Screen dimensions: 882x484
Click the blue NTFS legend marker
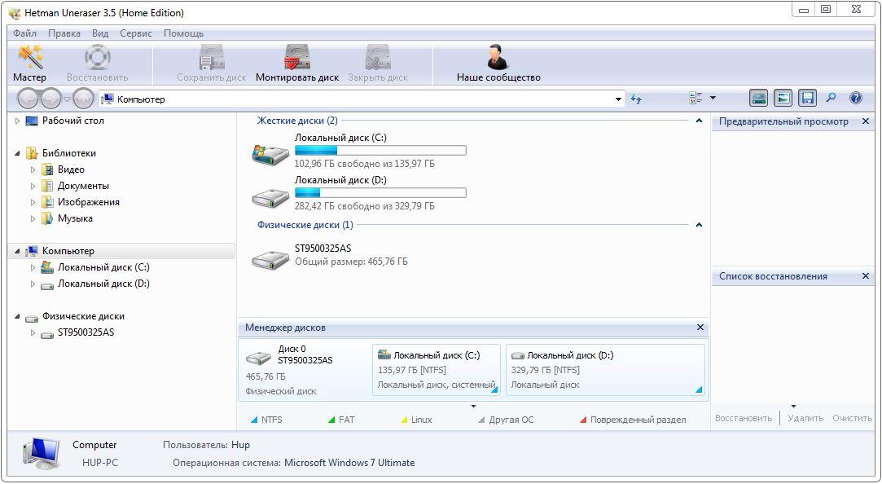coord(253,420)
